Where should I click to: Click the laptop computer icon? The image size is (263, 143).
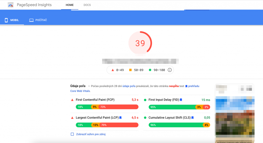click(x=31, y=20)
